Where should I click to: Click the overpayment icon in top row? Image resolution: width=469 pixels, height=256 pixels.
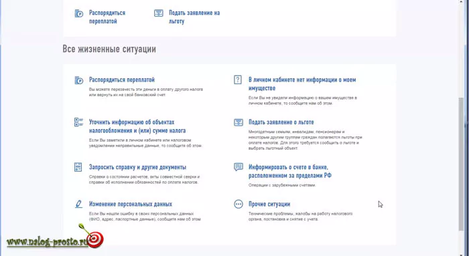(x=78, y=13)
